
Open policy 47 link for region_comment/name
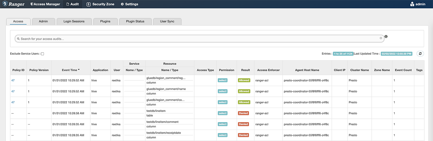[13, 91]
